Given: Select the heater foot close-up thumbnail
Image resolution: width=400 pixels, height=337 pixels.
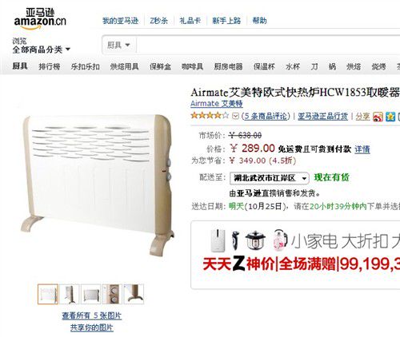Looking at the screenshot, I should (134, 294).
